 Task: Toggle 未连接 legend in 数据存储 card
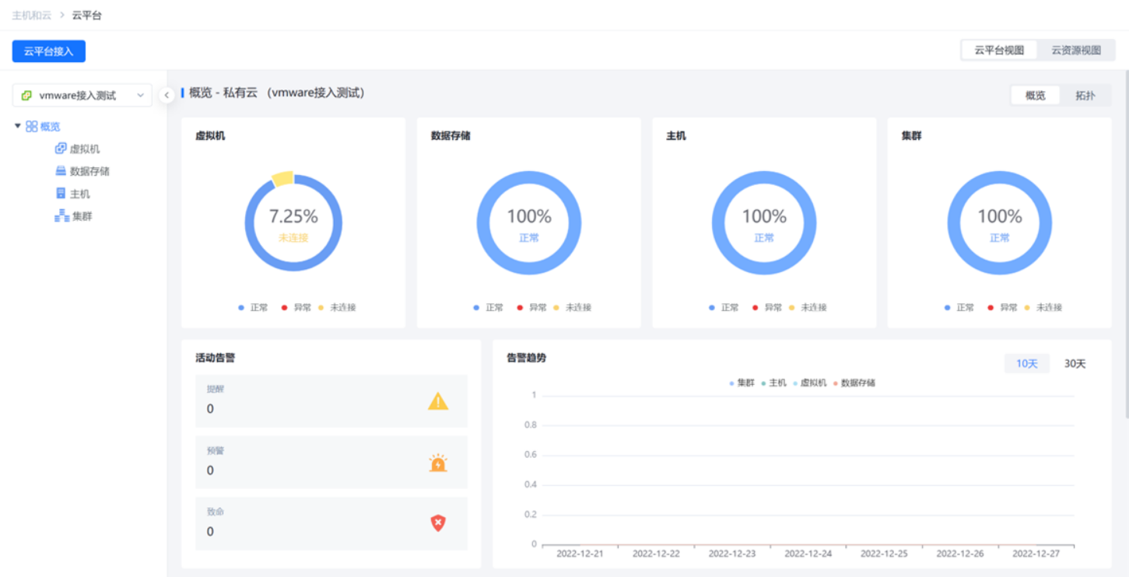coord(573,308)
